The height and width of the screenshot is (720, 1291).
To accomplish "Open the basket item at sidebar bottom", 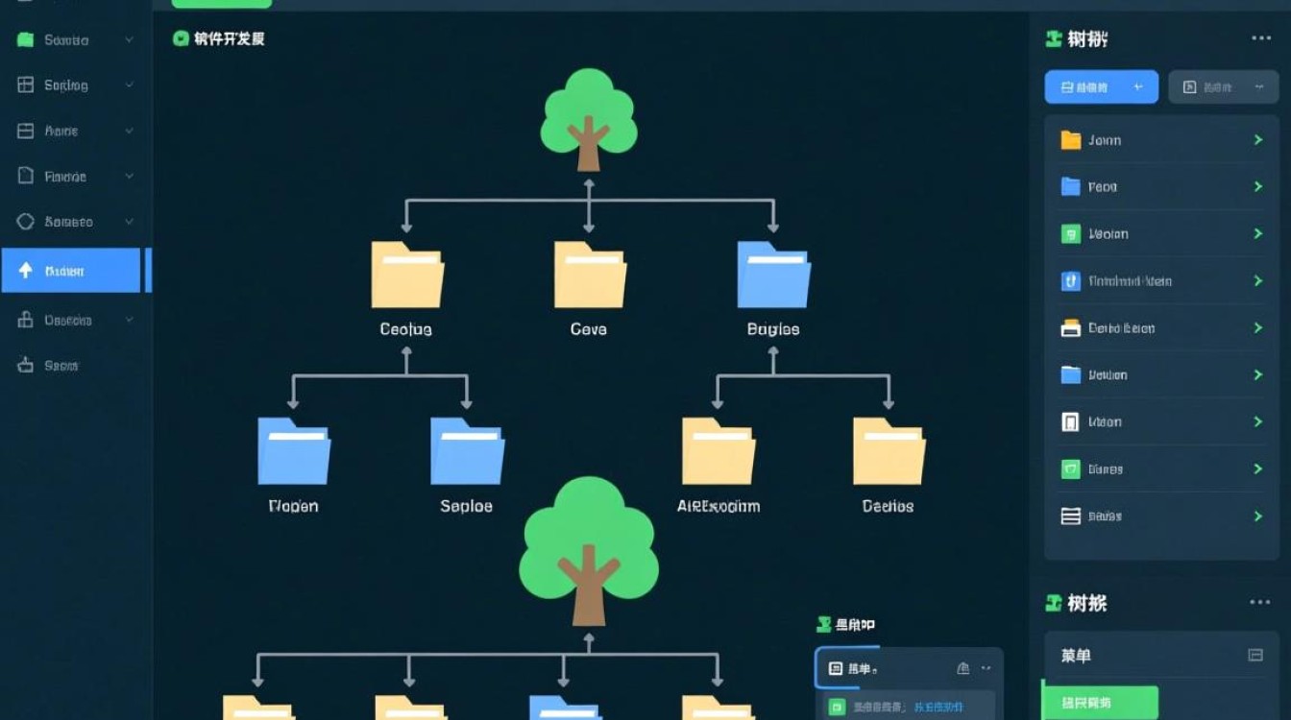I will pos(26,366).
